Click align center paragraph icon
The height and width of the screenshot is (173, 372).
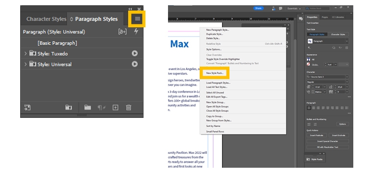tap(313, 108)
